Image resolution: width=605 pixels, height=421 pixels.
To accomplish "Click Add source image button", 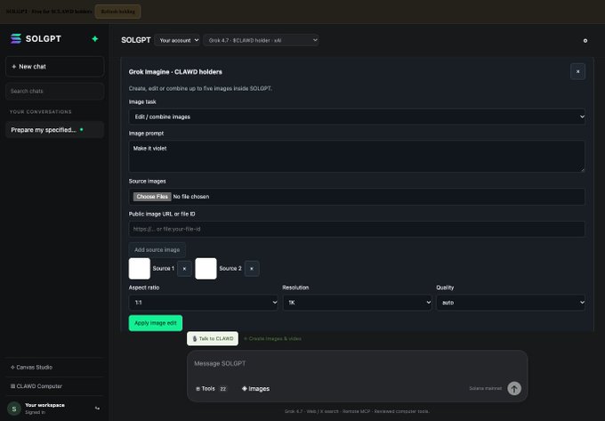I will [x=157, y=250].
